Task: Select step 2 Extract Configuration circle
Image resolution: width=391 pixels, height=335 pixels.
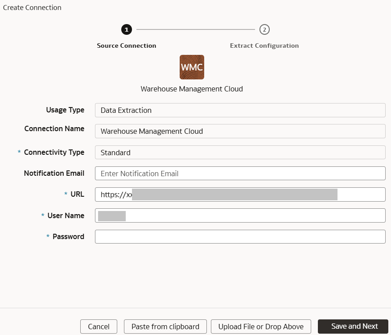Action: pyautogui.click(x=264, y=29)
